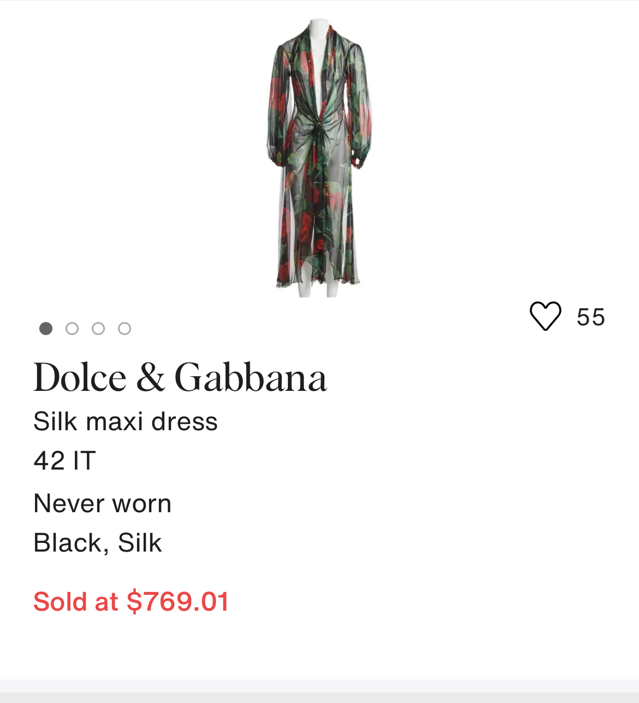Click the 55 likes count

coord(591,317)
